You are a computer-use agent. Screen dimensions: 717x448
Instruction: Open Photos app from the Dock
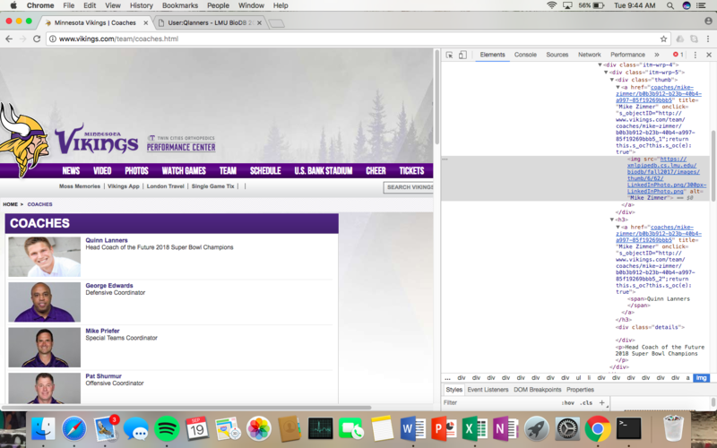[259, 429]
